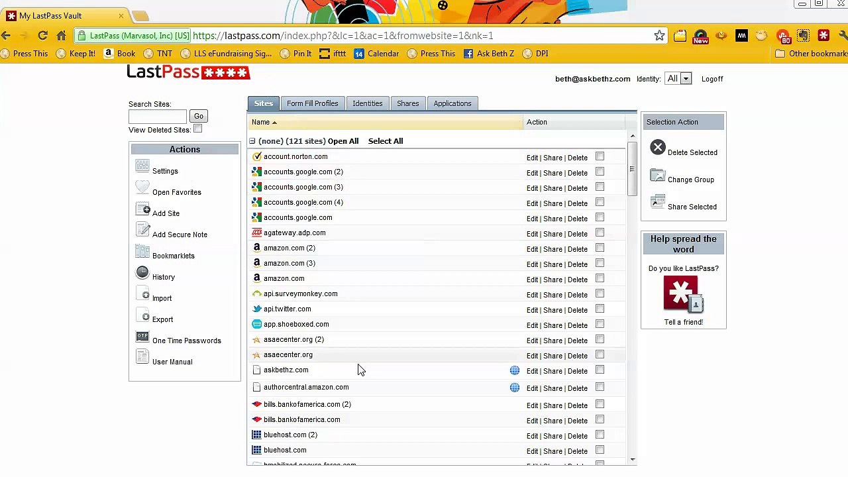Open the Shares tab
The image size is (848, 477).
(407, 103)
